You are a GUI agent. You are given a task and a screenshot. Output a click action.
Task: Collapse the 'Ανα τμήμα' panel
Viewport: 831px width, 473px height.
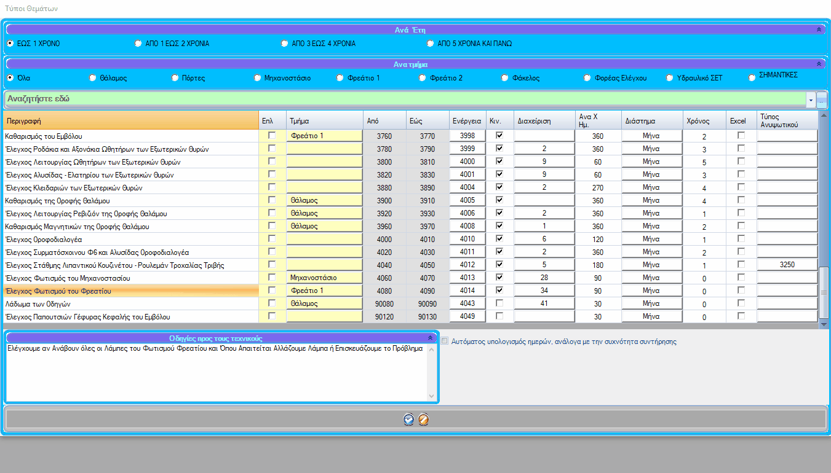point(818,64)
